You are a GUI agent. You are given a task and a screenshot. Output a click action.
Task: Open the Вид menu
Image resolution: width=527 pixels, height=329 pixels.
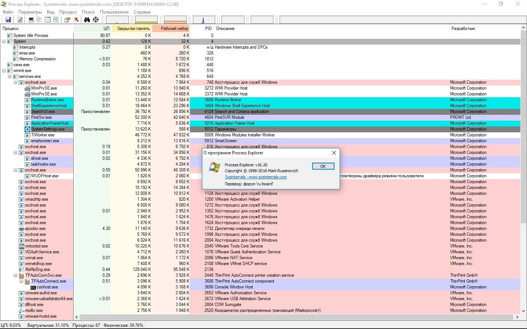pyautogui.click(x=51, y=12)
